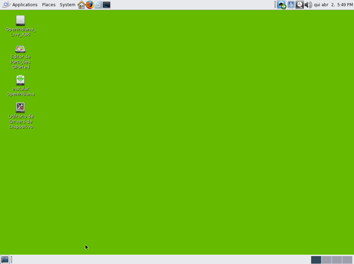
Task: Open the Places menu
Action: 49,5
